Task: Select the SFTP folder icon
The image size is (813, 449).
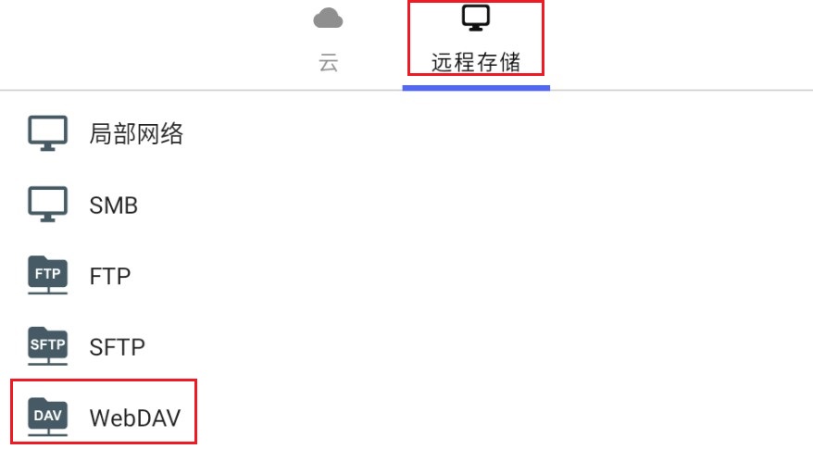Action: [x=47, y=346]
